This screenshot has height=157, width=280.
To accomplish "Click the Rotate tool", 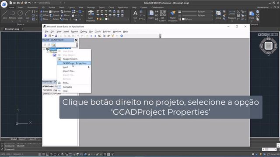I will [x=54, y=19].
